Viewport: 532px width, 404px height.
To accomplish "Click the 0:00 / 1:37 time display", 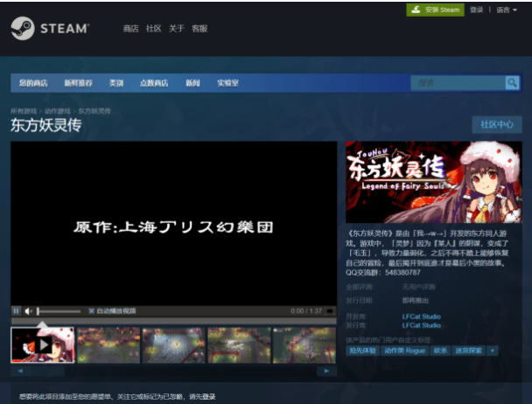I will [x=306, y=310].
